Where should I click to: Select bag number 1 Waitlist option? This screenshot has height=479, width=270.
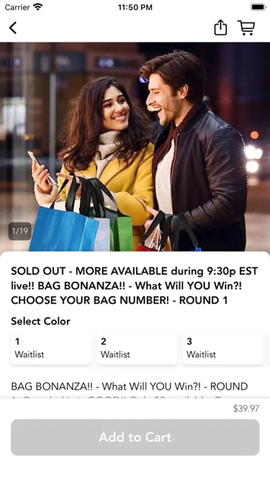51,348
